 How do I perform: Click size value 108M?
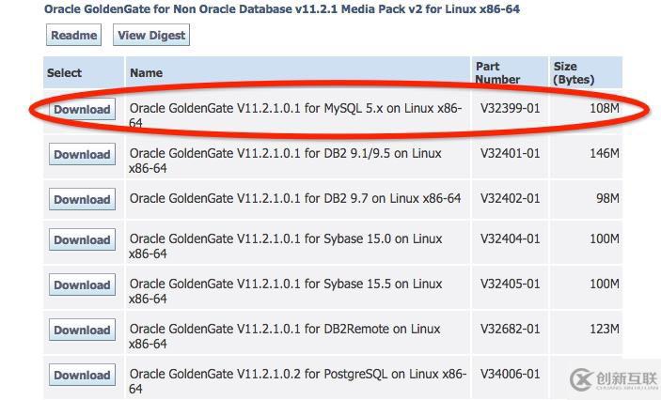coord(605,108)
